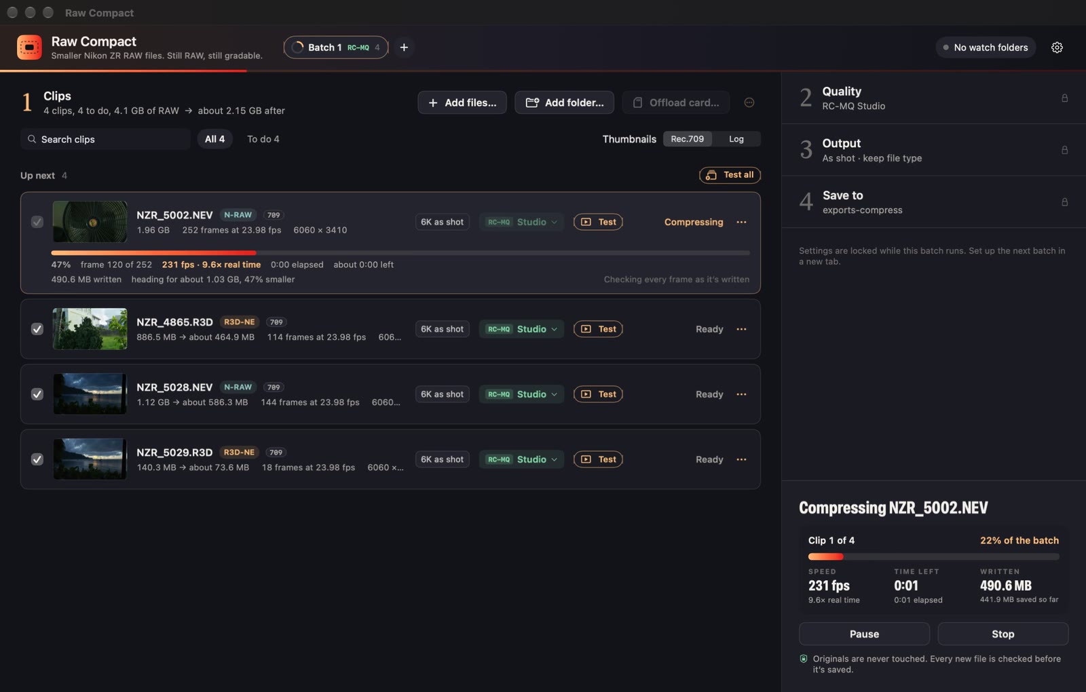Add a new batch with the plus icon

[404, 47]
